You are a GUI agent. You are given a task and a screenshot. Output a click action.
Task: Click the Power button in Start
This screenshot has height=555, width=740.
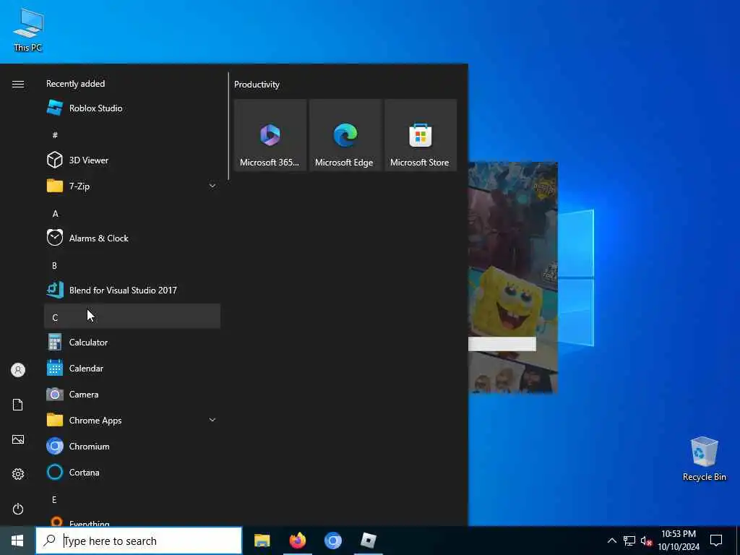coord(18,509)
